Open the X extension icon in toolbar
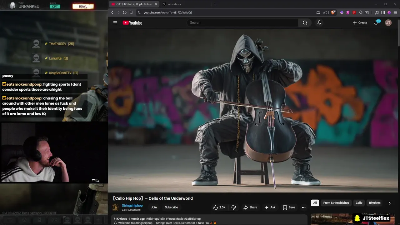The width and height of the screenshot is (400, 225). (348, 12)
